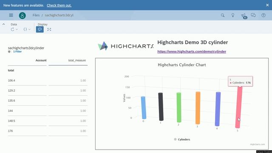Screen dimensions: 272x153
Task: Click the edit prompts braces icon
Action: click(x=25, y=29)
